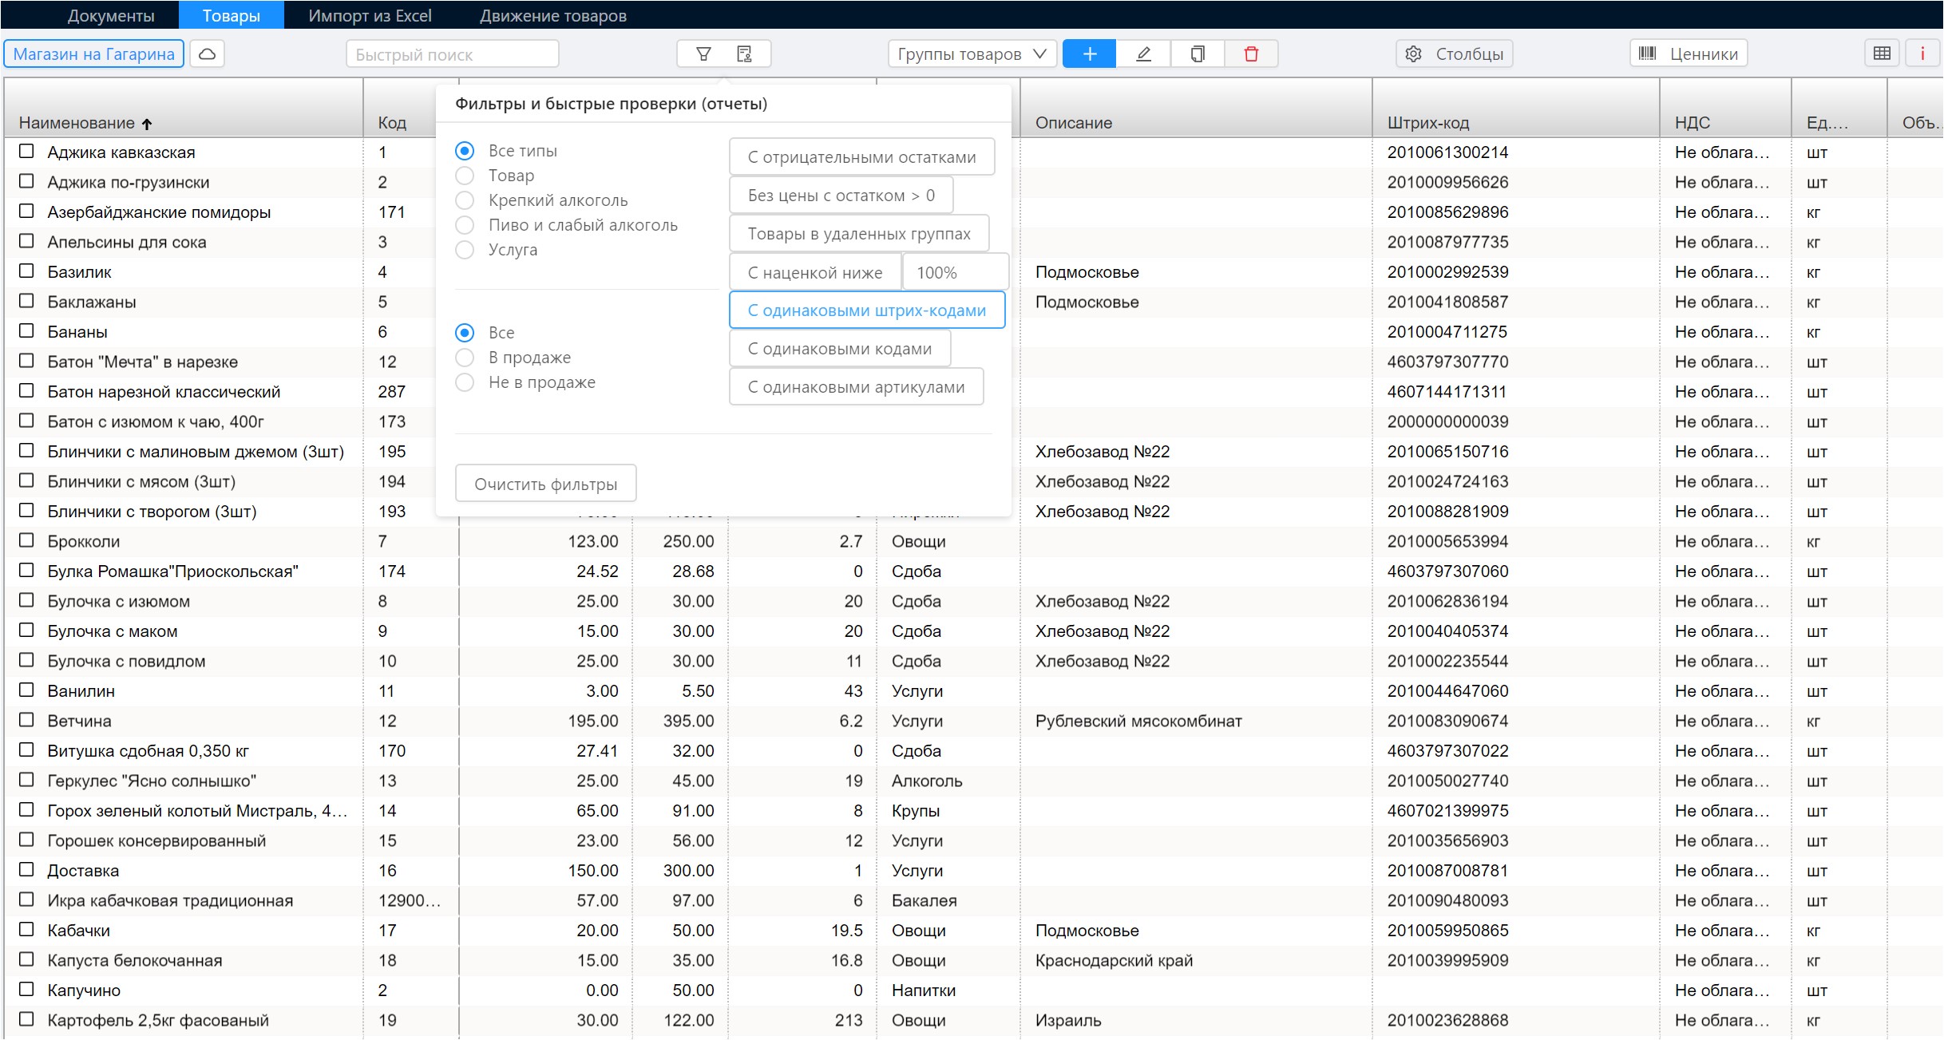This screenshot has width=1944, height=1040.
Task: Tick checkbox for Брокколи row
Action: 26,540
